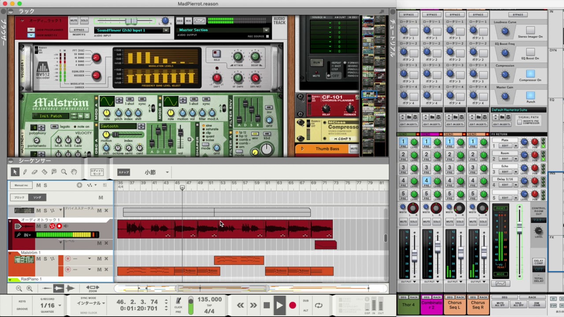The width and height of the screenshot is (564, 317).
Task: Click the add track plus icon
Action: point(79,185)
